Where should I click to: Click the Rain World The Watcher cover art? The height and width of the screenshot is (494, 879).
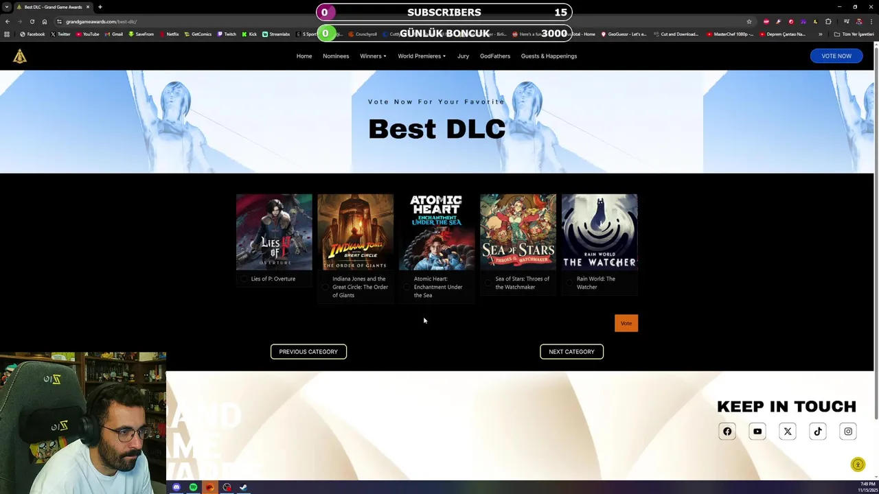[600, 232]
